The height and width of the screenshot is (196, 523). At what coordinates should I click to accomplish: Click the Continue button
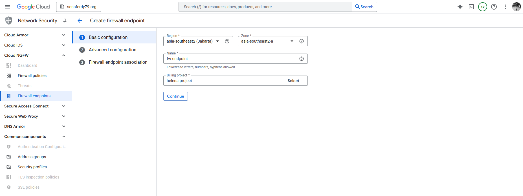(175, 96)
